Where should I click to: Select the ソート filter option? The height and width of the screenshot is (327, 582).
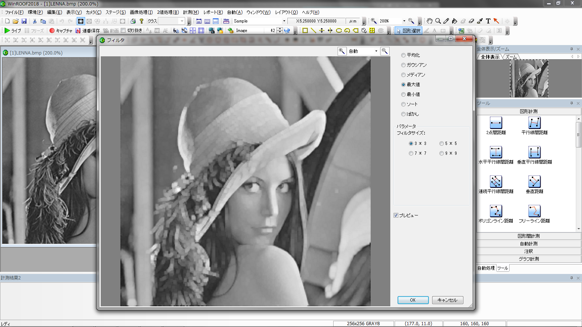409,104
